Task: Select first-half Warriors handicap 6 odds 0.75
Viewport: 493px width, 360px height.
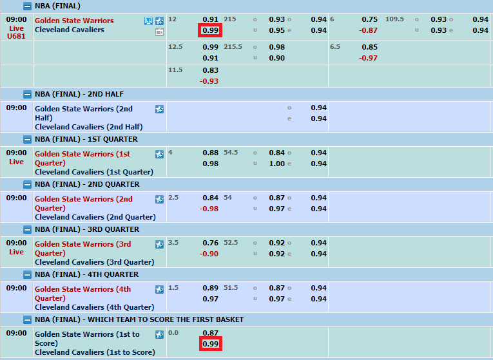Action: [369, 19]
